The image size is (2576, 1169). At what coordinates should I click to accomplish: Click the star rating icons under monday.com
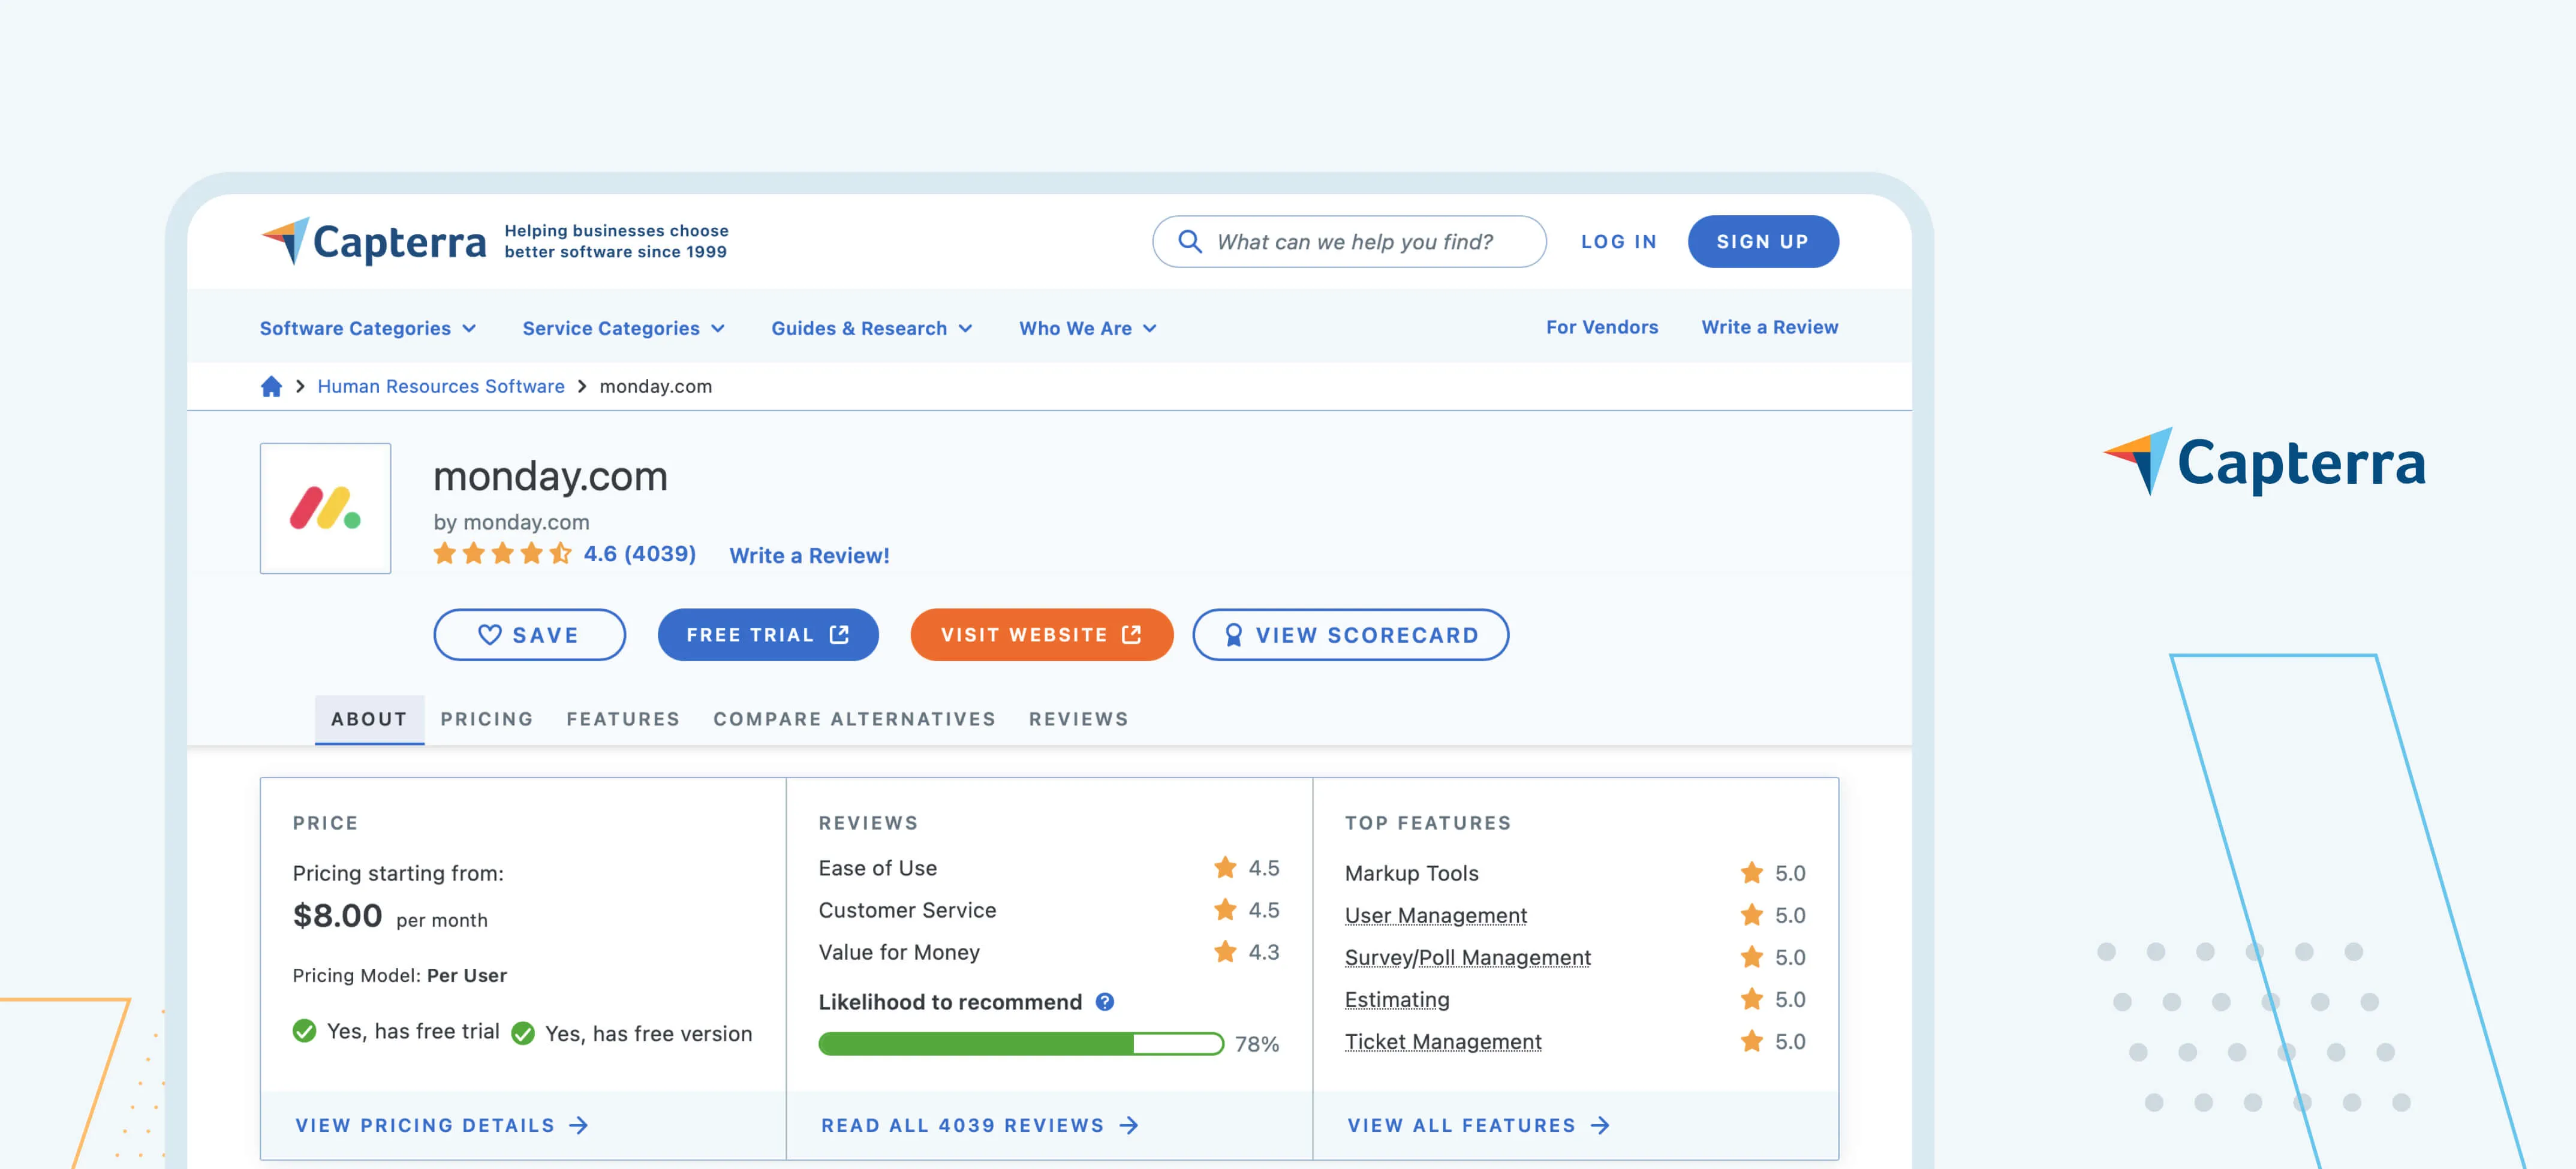click(502, 554)
